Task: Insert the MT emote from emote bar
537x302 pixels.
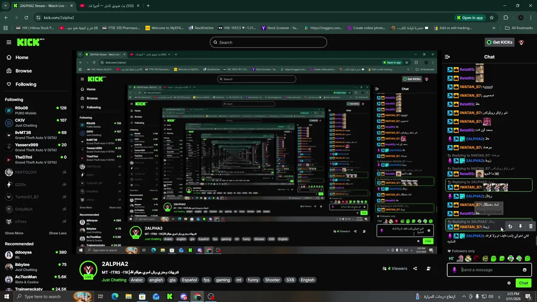Action: click(451, 258)
